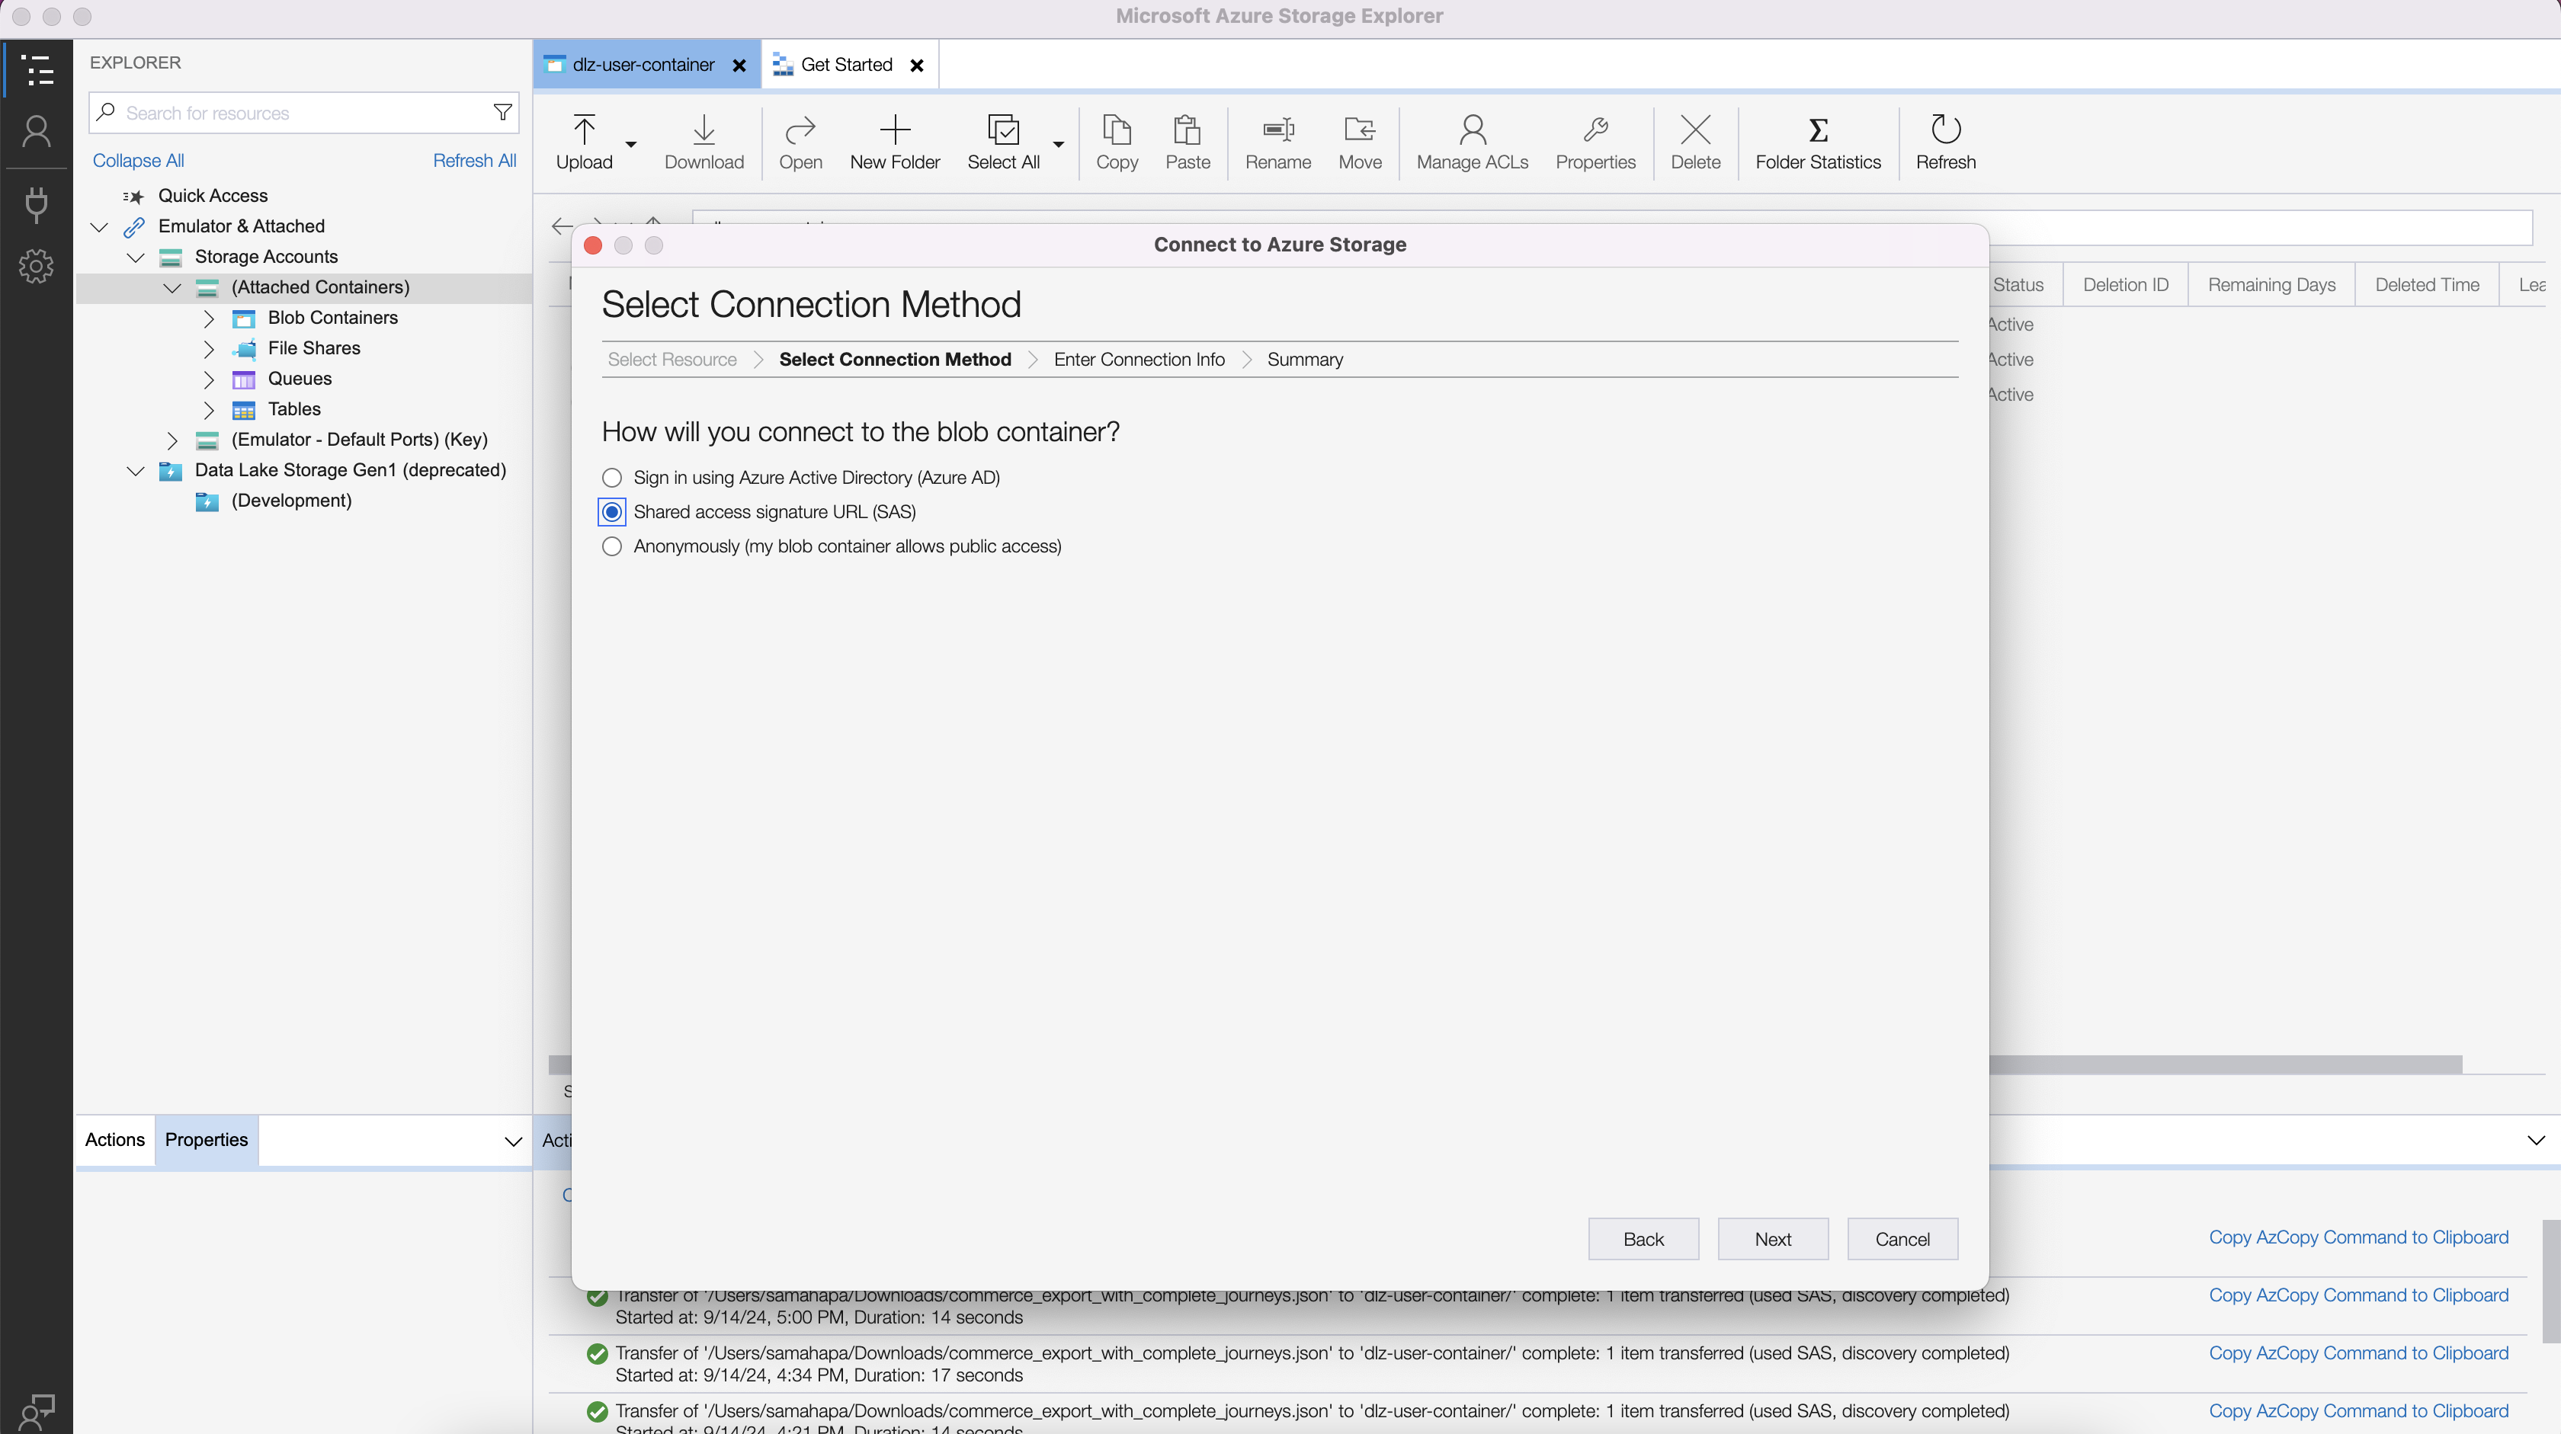2561x1434 pixels.
Task: Select Shared access signature URL option
Action: (612, 512)
